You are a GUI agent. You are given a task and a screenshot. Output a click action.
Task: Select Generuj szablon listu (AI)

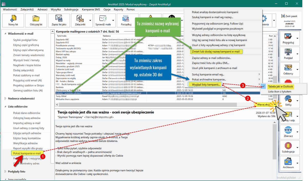[28, 90]
